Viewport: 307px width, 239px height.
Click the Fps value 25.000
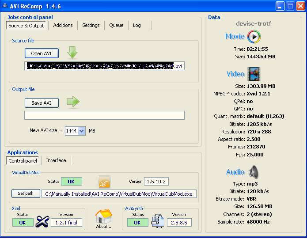[255, 155]
